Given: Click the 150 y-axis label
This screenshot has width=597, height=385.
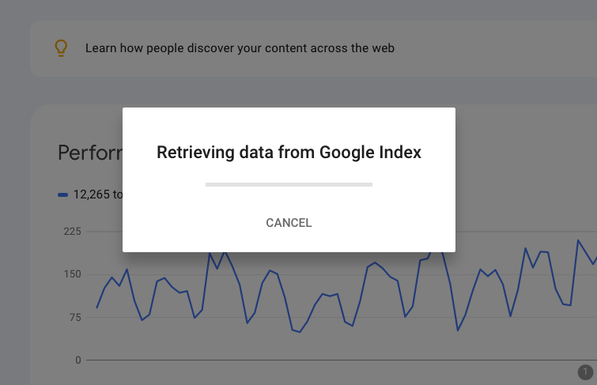Looking at the screenshot, I should point(72,274).
